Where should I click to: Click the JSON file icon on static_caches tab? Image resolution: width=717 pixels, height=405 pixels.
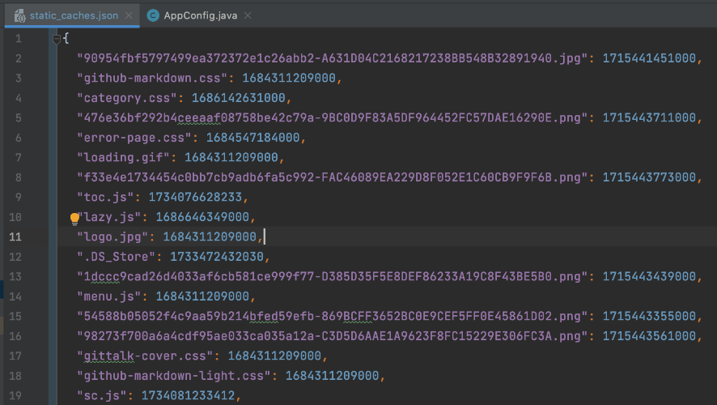point(20,15)
